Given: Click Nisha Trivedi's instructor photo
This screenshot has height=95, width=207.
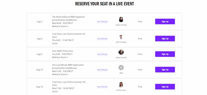Looking at the screenshot, I should [x=121, y=20].
